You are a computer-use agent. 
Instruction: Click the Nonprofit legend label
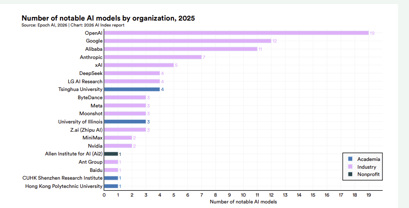coord(369,174)
